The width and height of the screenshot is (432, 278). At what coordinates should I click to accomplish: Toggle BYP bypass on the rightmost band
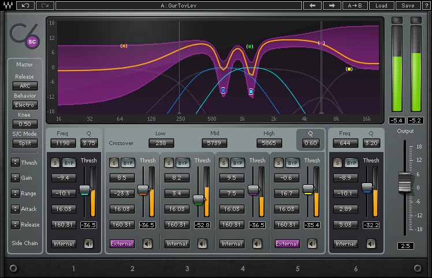(x=353, y=163)
